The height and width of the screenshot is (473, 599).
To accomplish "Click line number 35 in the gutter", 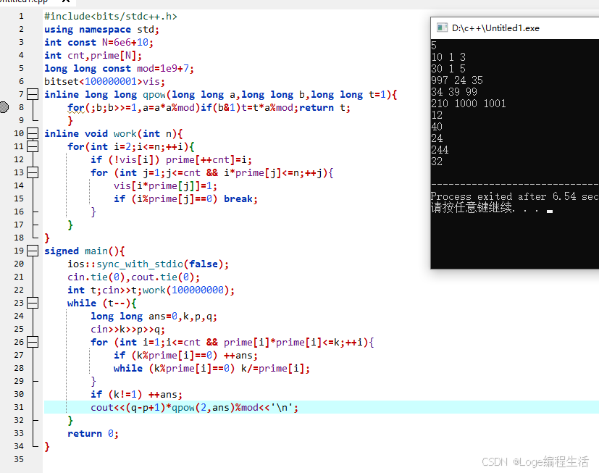I will click(19, 459).
